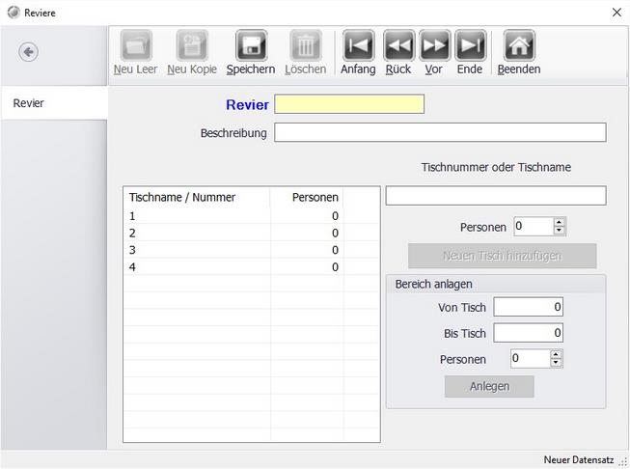Select the Revier sidebar tab

coord(54,103)
